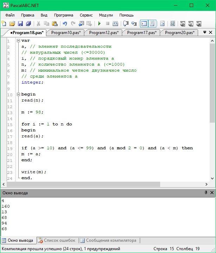
Task: Open the tab list dropdown arrow
Action: coord(204,32)
